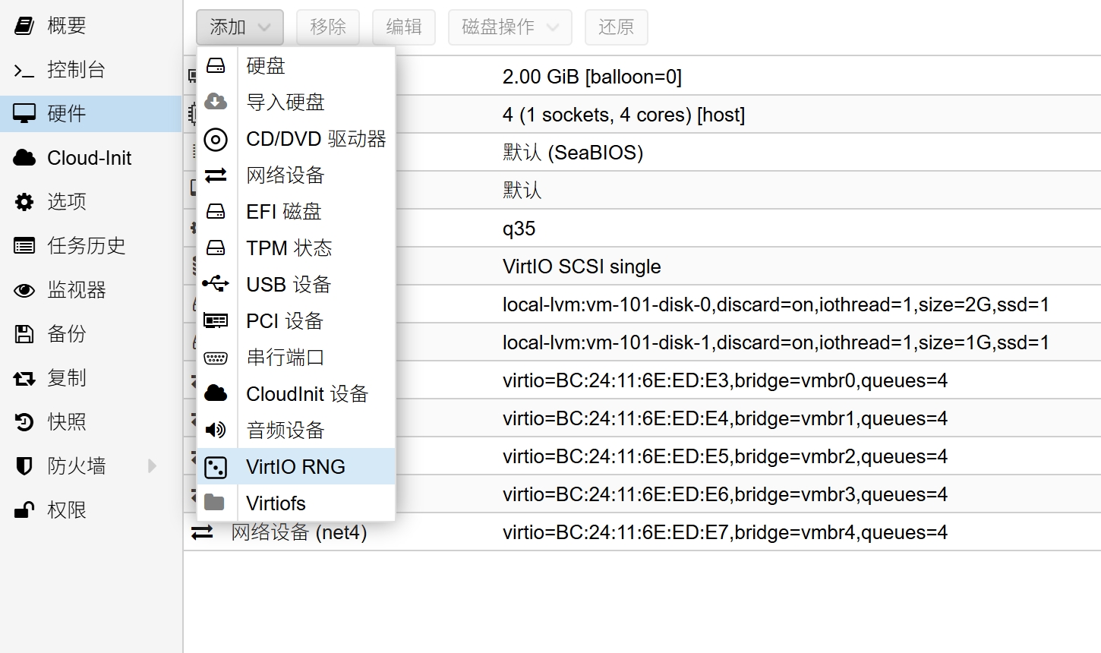This screenshot has width=1101, height=653.
Task: Click the import disk cloud-download icon
Action: (x=216, y=102)
